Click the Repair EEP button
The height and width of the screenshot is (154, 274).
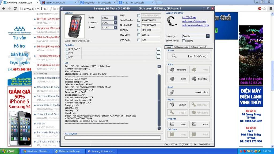pos(199,105)
